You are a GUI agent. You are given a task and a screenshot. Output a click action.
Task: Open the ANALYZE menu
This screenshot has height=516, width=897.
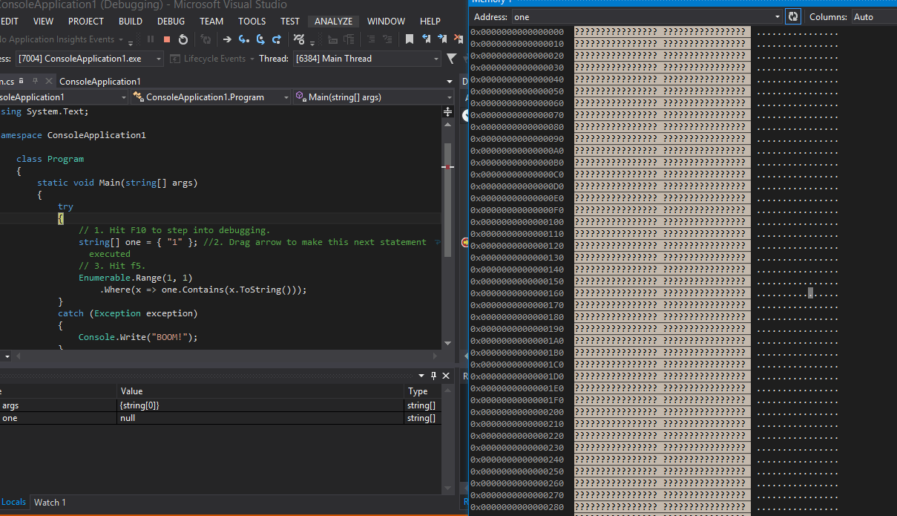[x=333, y=22]
